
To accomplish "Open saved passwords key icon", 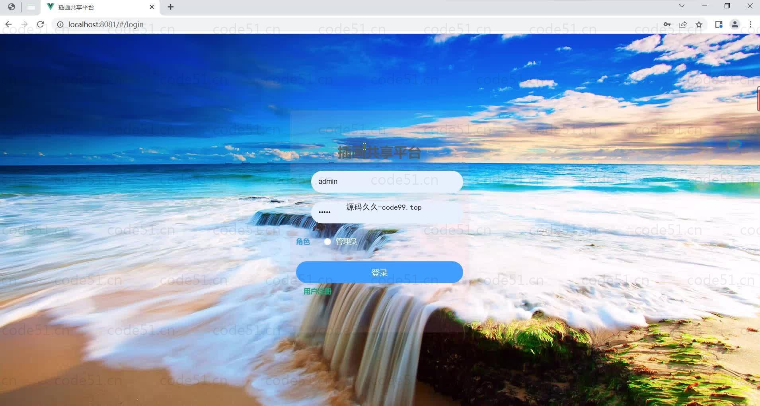I will click(x=667, y=25).
